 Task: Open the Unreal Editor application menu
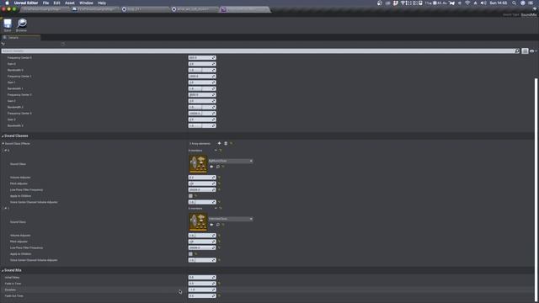click(x=26, y=3)
